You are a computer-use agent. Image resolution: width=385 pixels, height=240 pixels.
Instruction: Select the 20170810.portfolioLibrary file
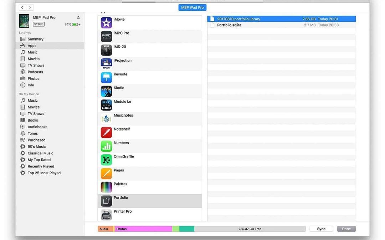point(238,19)
